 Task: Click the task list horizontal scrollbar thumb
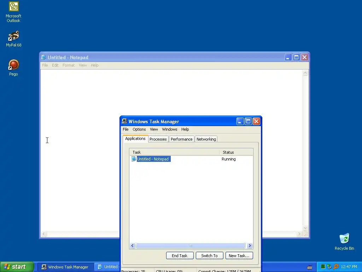pos(191,246)
